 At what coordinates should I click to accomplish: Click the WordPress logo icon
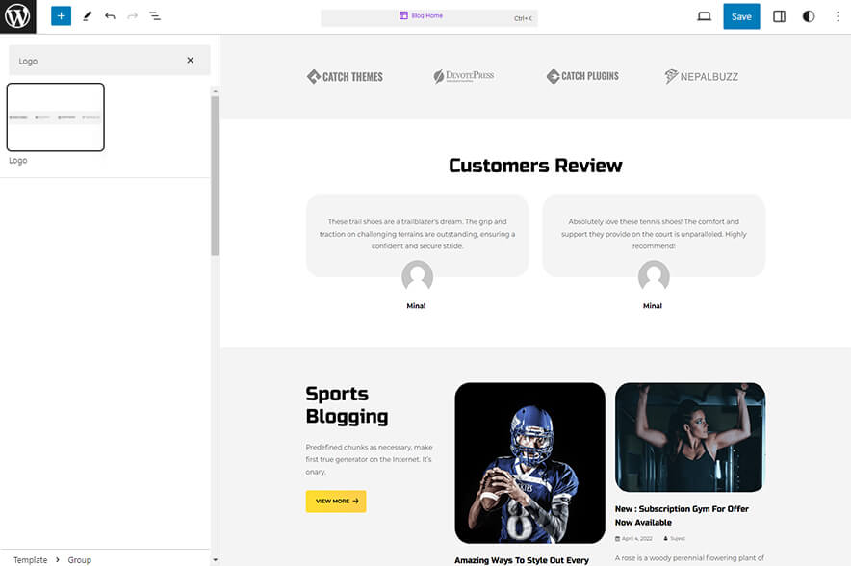click(17, 16)
